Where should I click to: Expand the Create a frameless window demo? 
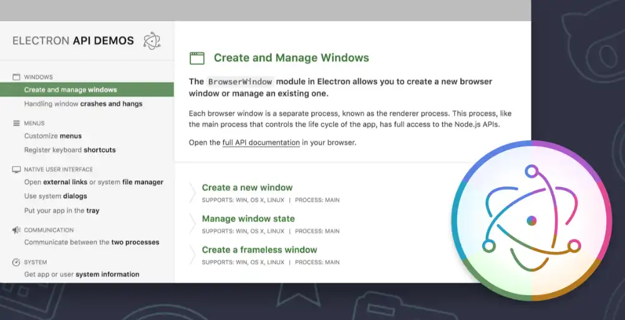tap(259, 250)
